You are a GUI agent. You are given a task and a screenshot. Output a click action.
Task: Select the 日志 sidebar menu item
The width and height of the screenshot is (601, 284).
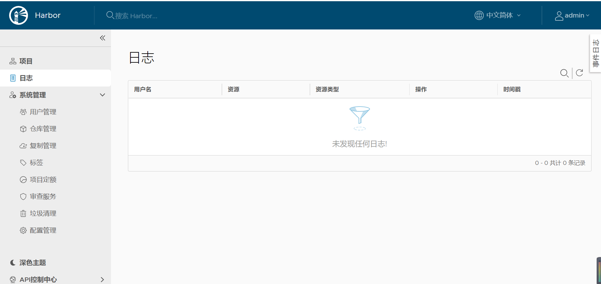click(x=55, y=78)
